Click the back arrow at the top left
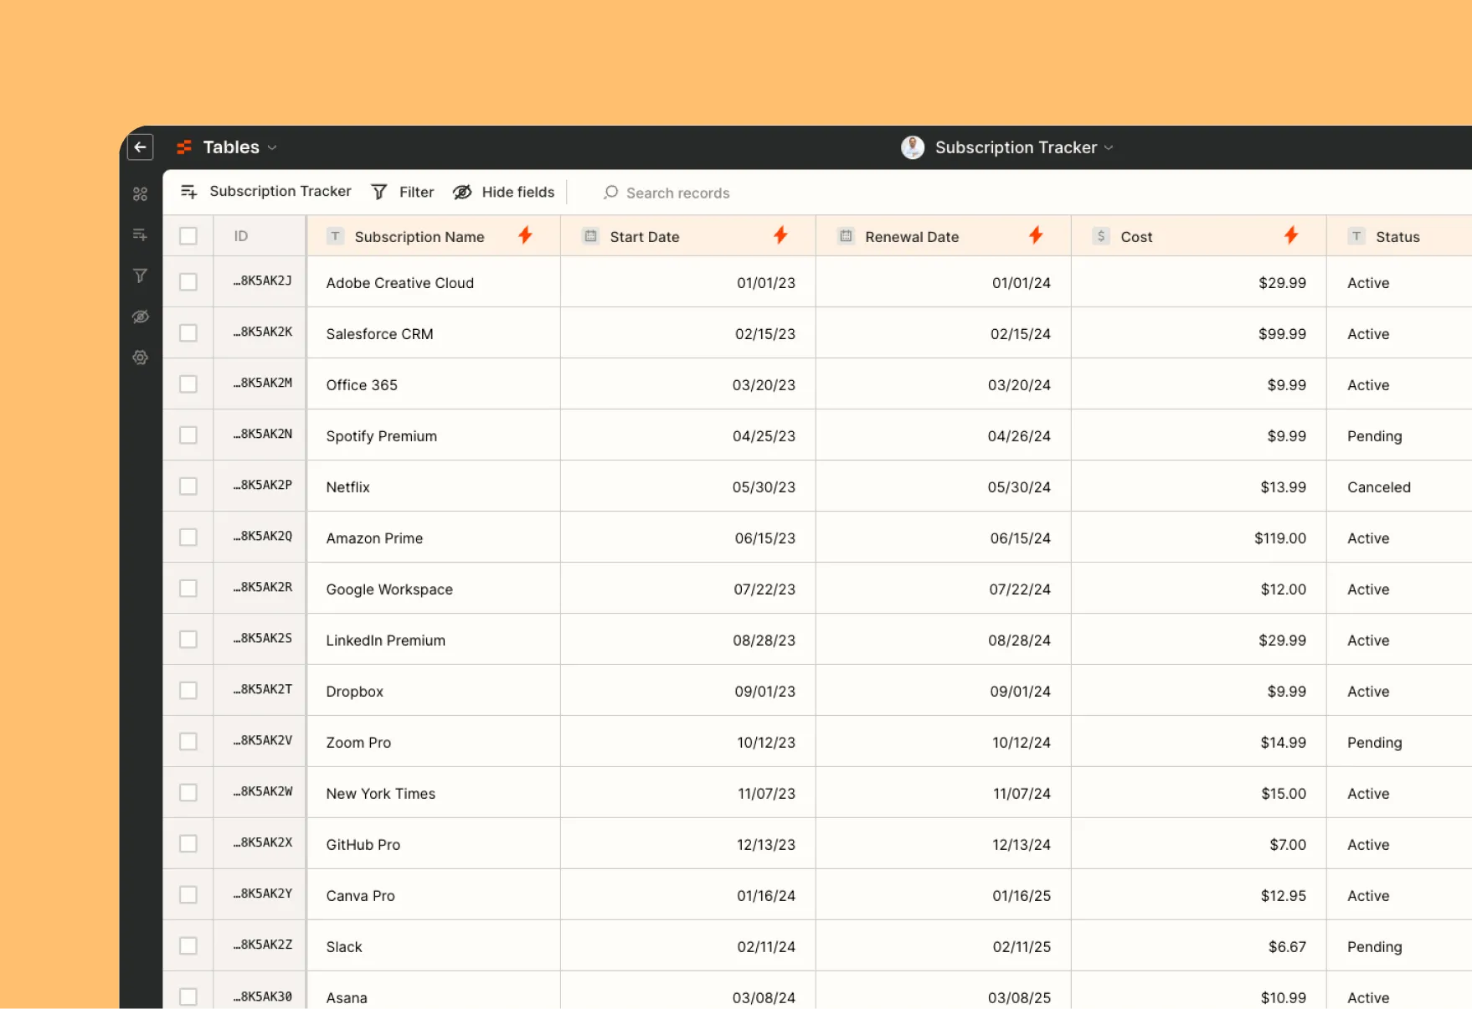Screen dimensions: 1472x1009 (x=140, y=147)
